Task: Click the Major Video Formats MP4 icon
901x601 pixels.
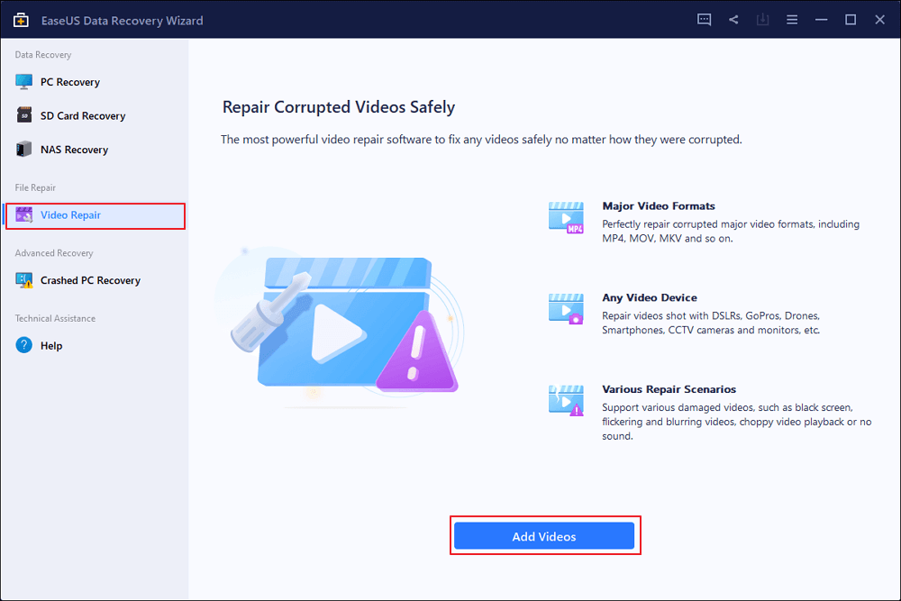Action: click(x=566, y=217)
